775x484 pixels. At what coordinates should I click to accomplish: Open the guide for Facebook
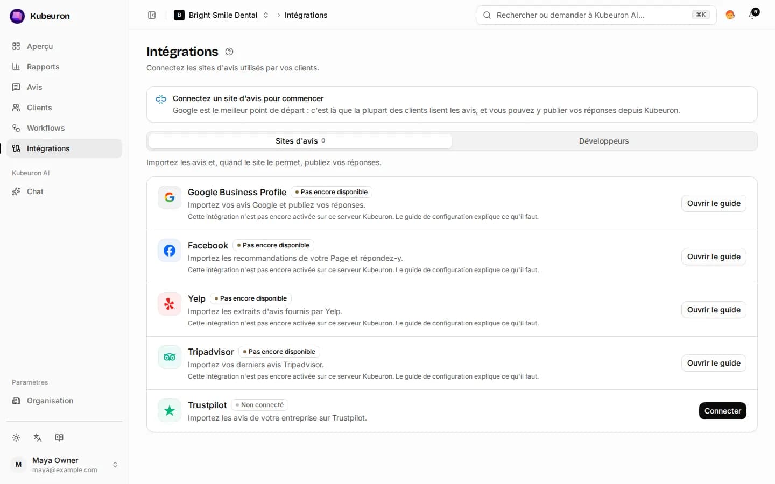(714, 257)
